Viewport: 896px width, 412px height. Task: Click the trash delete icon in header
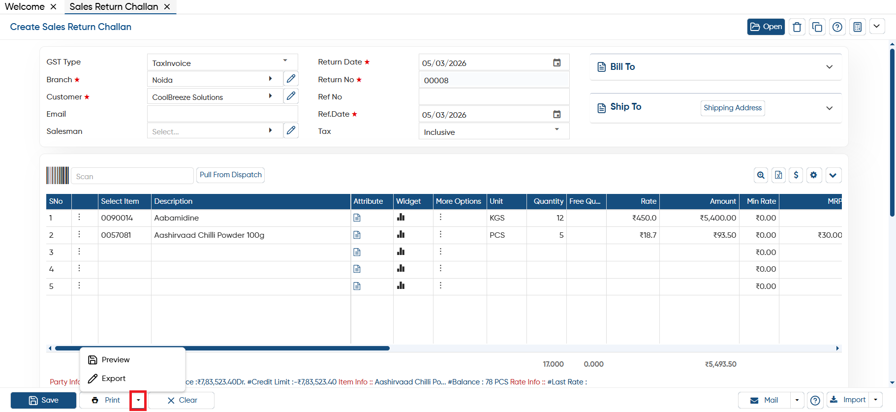tap(797, 27)
